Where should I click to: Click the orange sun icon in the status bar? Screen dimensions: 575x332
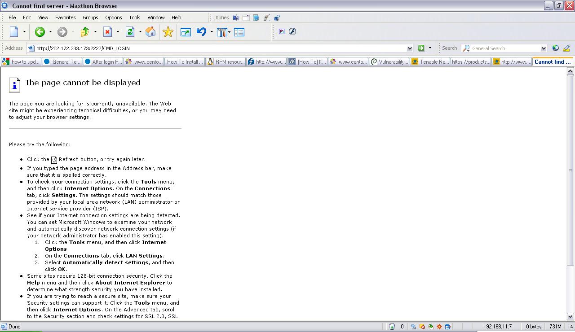pos(439,327)
